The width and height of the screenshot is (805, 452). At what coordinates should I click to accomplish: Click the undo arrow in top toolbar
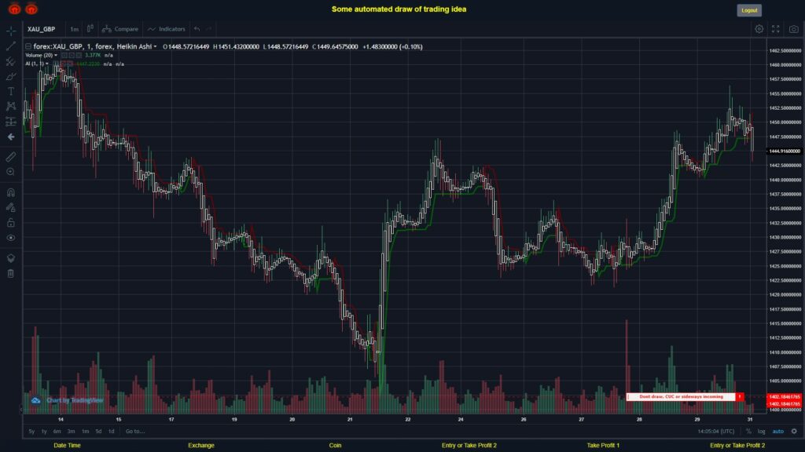pos(197,29)
